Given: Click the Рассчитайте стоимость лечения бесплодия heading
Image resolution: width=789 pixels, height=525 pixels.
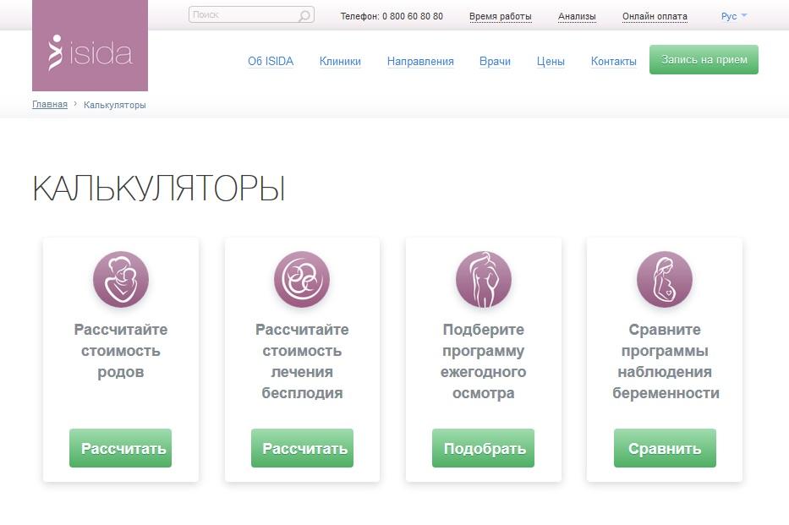Looking at the screenshot, I should pyautogui.click(x=302, y=362).
